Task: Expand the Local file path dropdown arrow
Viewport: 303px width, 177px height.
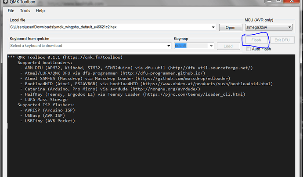Action: pyautogui.click(x=214, y=28)
